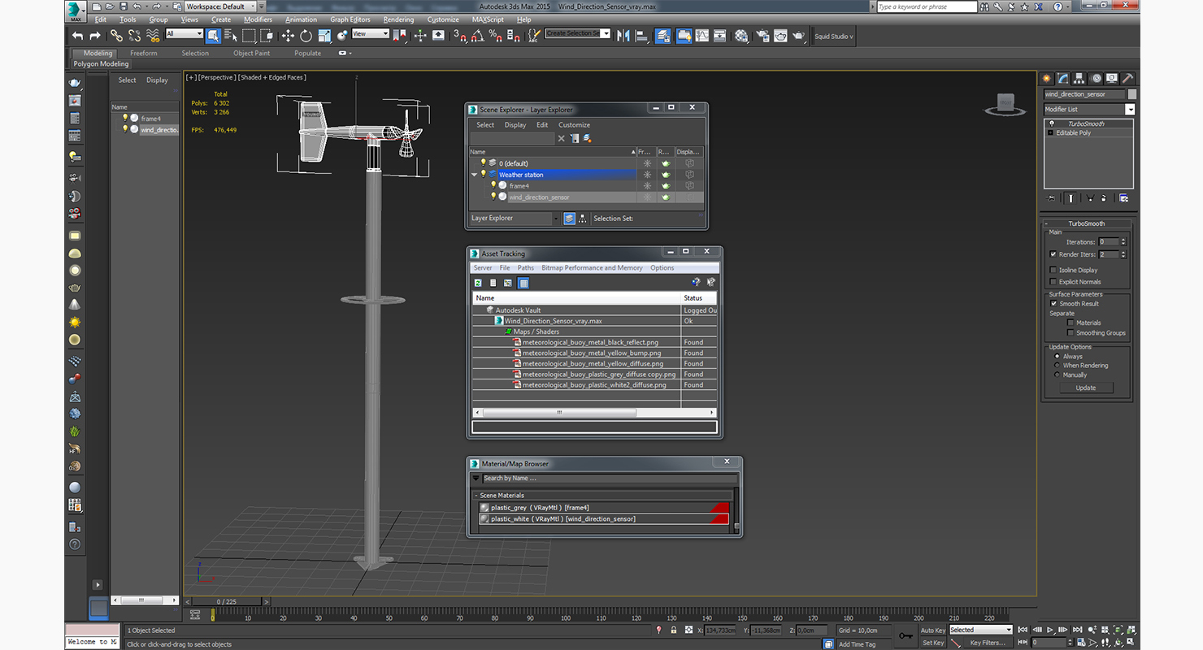Collapse the Weather station layer
This screenshot has width=1203, height=650.
click(x=475, y=175)
